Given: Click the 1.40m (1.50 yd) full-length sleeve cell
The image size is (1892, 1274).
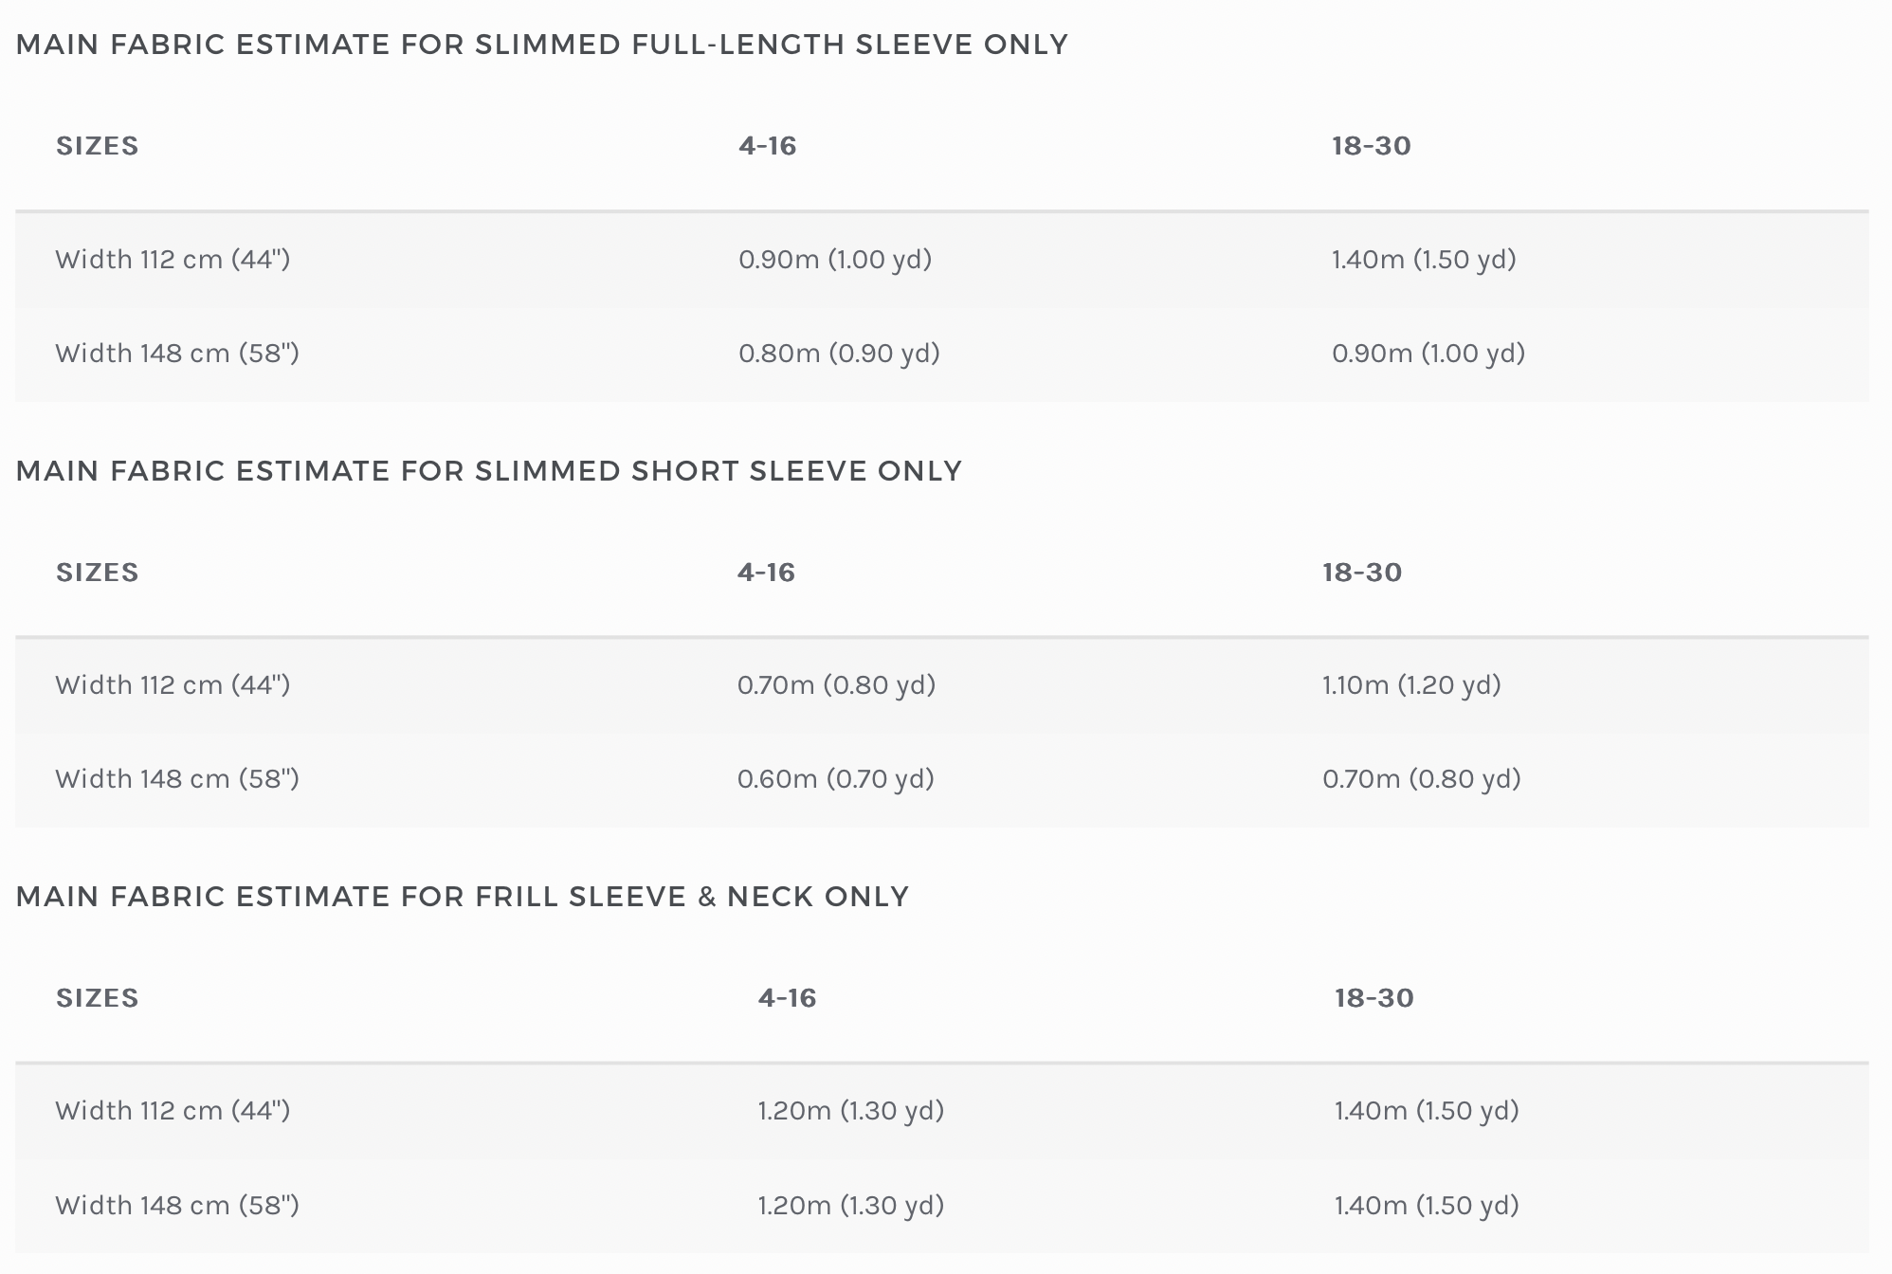Looking at the screenshot, I should [1424, 259].
